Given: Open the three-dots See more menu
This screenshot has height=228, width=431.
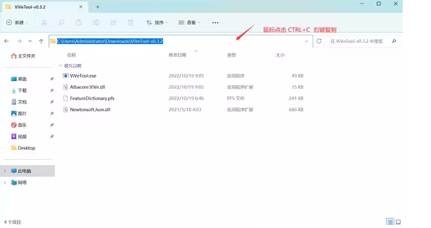Looking at the screenshot, I should [216, 22].
